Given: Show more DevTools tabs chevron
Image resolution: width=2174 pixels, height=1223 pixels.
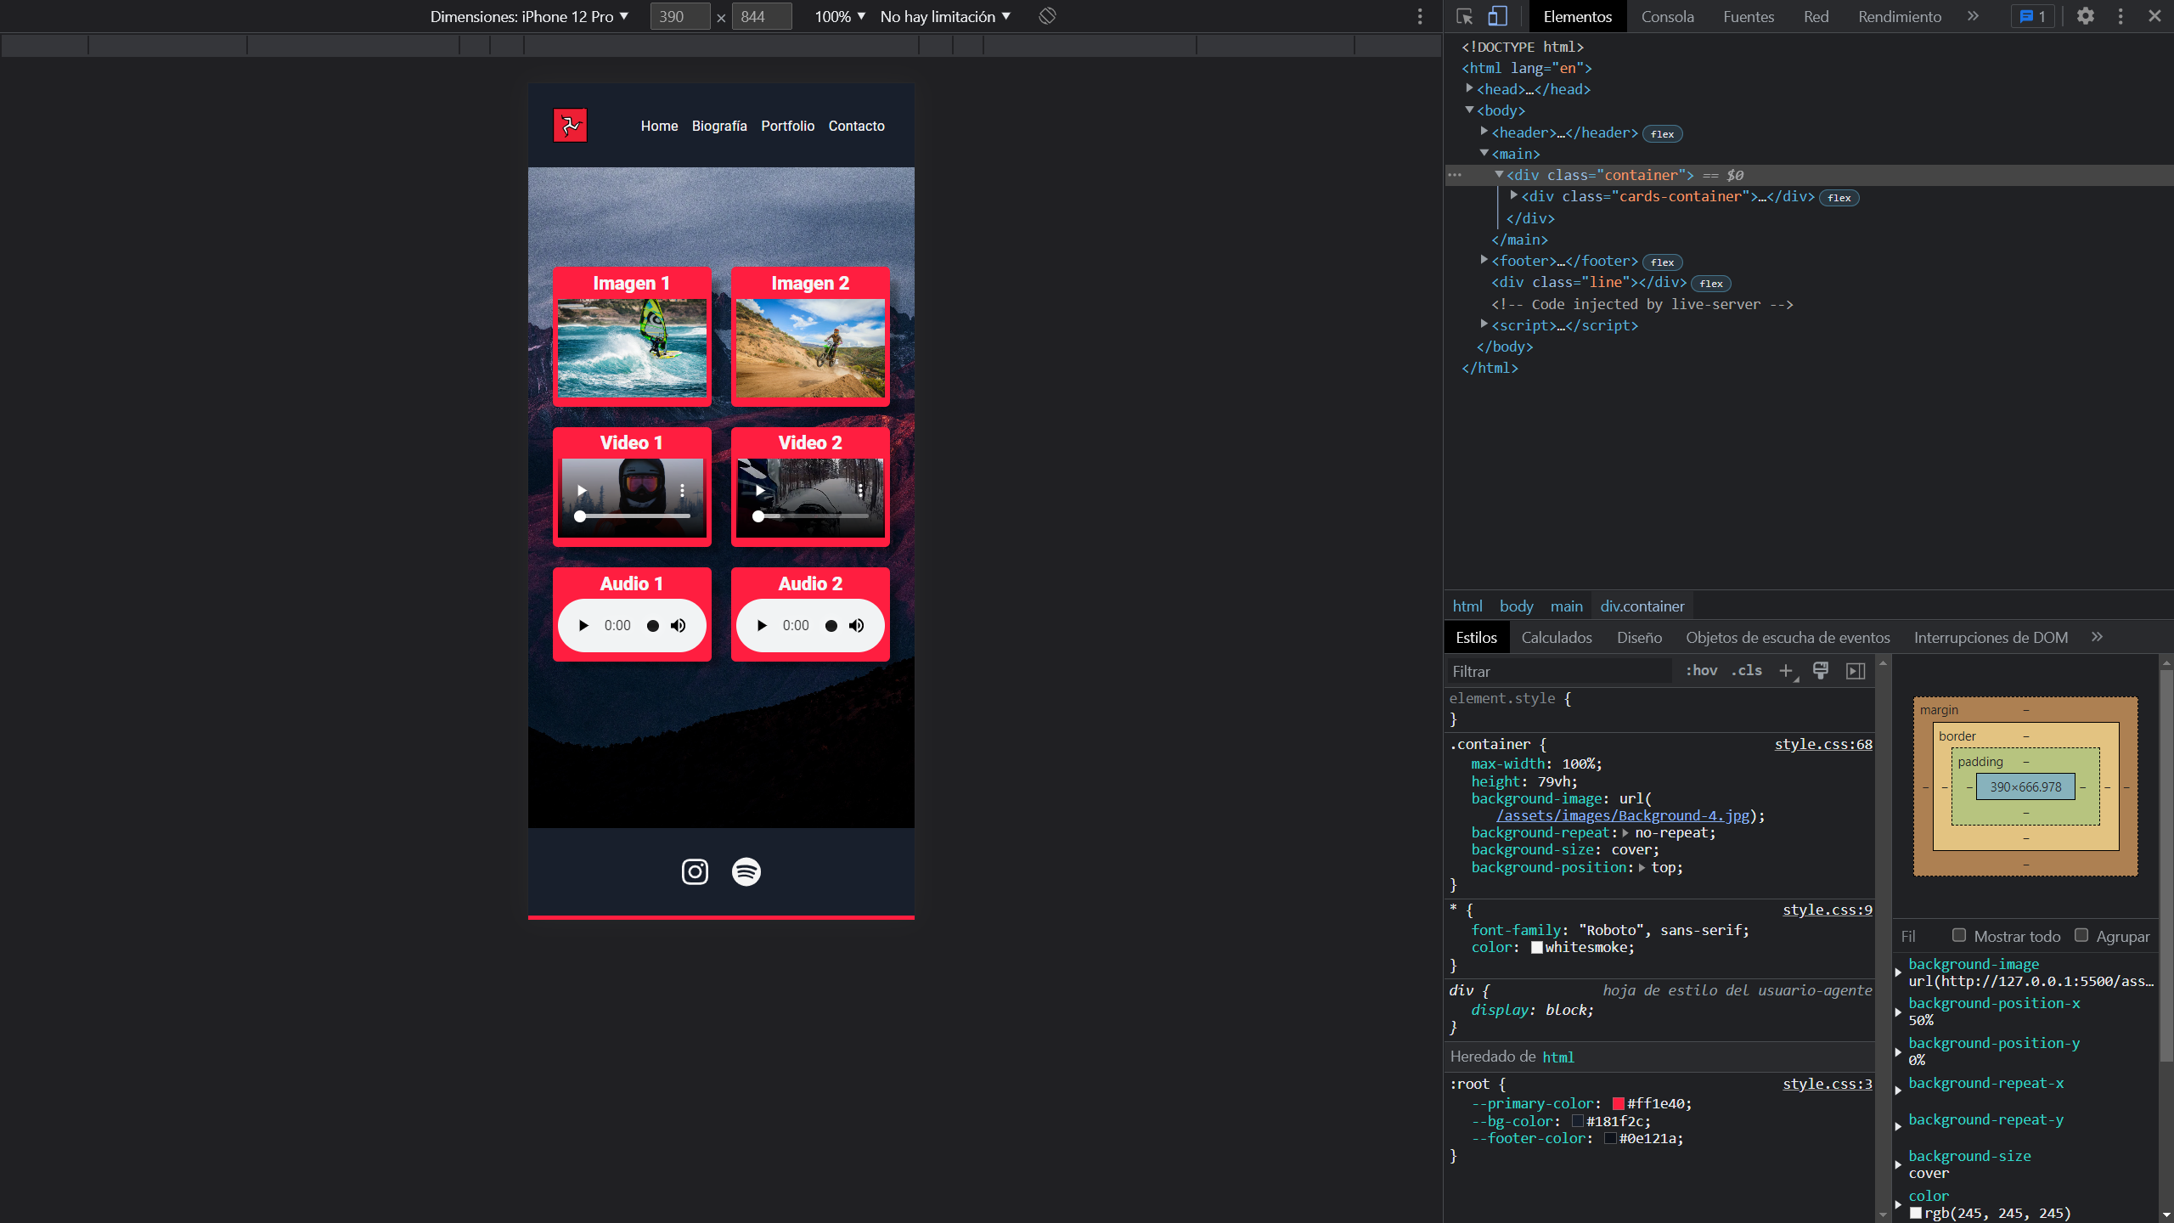Looking at the screenshot, I should pos(1973,16).
